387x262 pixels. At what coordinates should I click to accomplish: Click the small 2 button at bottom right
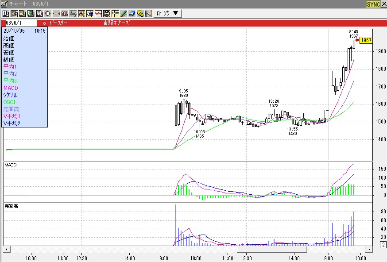[x=383, y=244]
